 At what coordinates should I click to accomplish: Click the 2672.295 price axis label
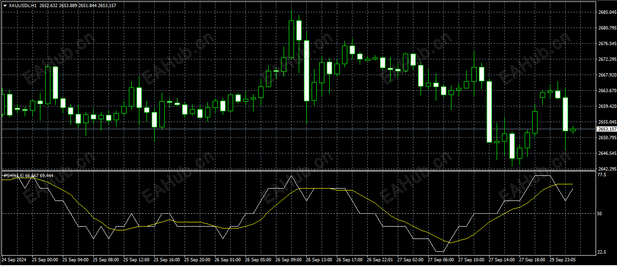pyautogui.click(x=607, y=59)
